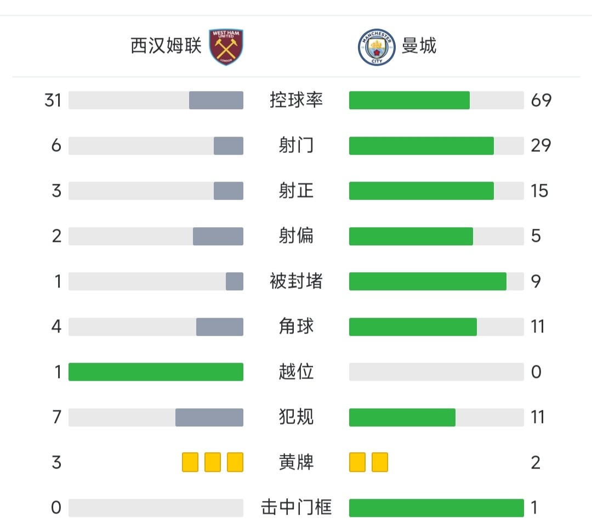This screenshot has width=592, height=523.
Task: Click West Ham's full green 越位 bar
Action: coord(156,372)
